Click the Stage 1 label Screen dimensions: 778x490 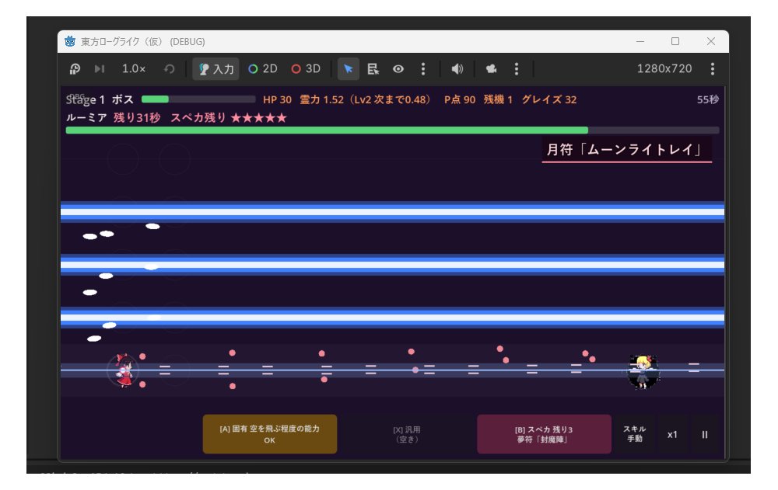[x=86, y=99]
